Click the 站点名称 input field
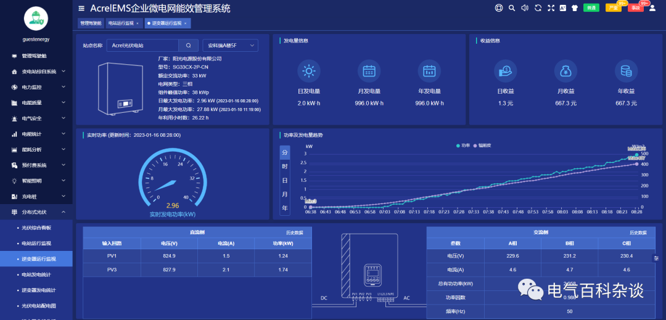Viewport: 666px width, 320px height. pos(142,45)
